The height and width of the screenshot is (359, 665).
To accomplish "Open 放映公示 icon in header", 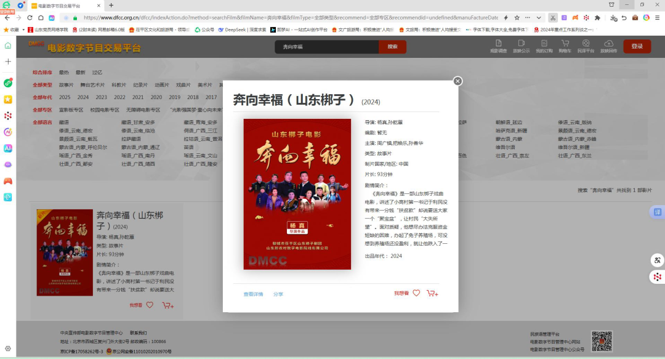I will [x=522, y=46].
